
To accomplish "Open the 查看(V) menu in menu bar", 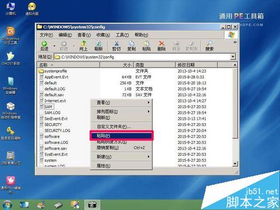I will (84, 35).
